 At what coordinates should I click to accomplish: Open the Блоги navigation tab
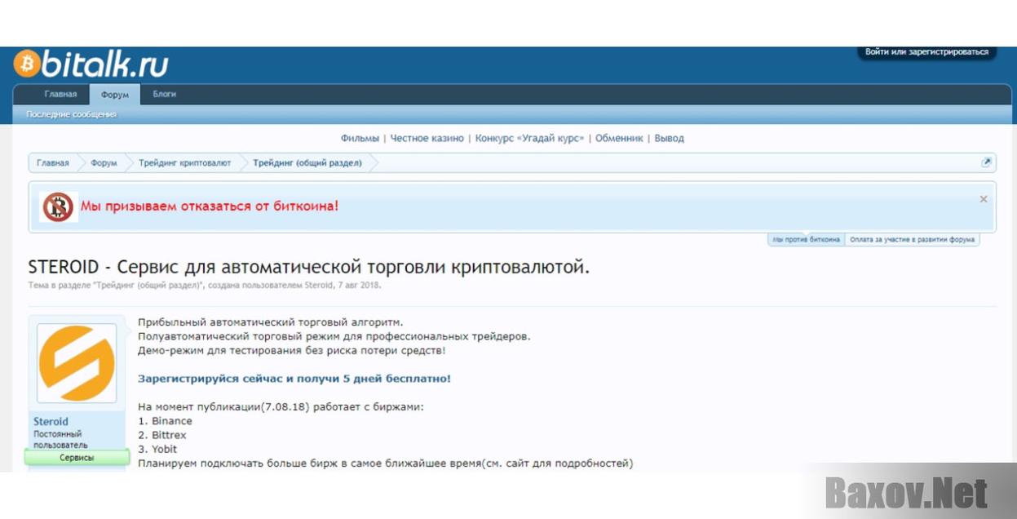[x=165, y=94]
